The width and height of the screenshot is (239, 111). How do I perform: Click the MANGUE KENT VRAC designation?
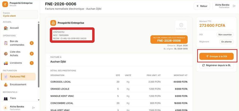tap(62, 96)
